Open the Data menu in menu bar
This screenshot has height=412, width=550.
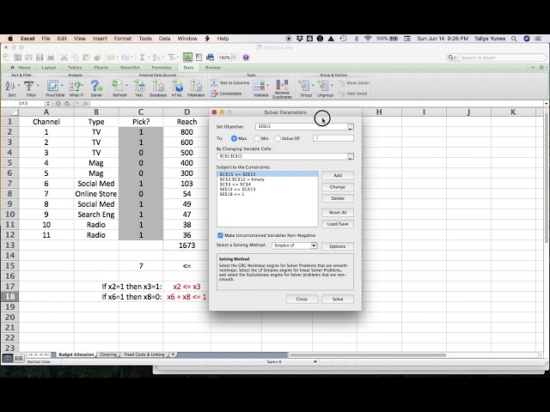(x=164, y=39)
